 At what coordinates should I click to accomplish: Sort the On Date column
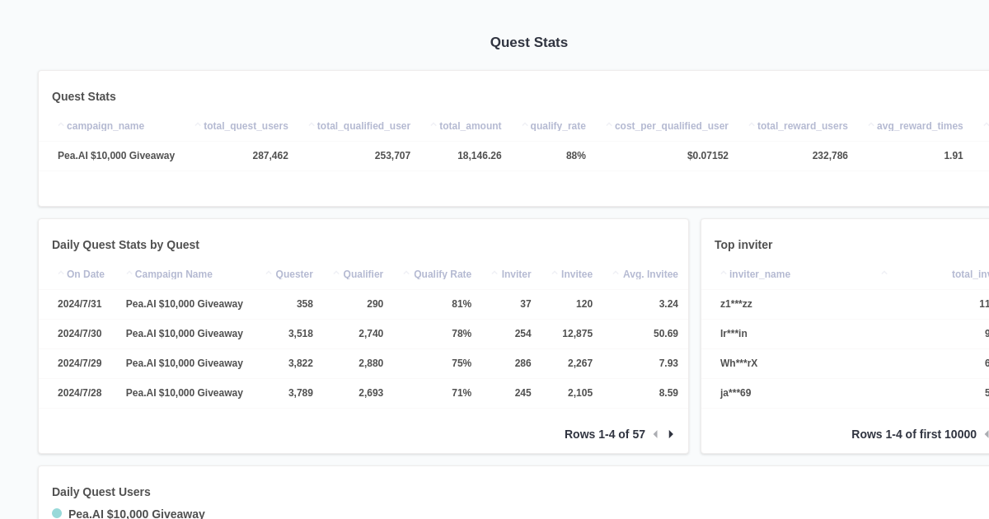86,274
